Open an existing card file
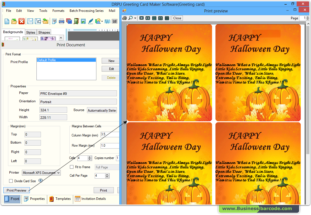Image resolution: width=311 pixels, height=215 pixels. point(14,21)
